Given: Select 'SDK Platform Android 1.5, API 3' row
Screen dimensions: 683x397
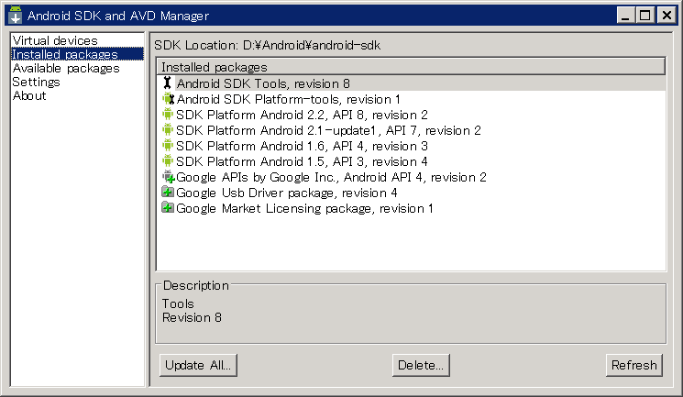Looking at the screenshot, I should coord(412,161).
